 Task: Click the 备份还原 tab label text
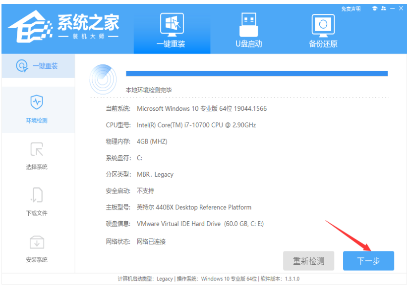pos(323,44)
